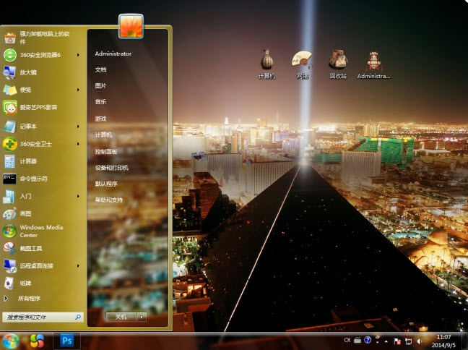Open shutdown options arrow next to 关机
468x350 pixels.
[142, 317]
